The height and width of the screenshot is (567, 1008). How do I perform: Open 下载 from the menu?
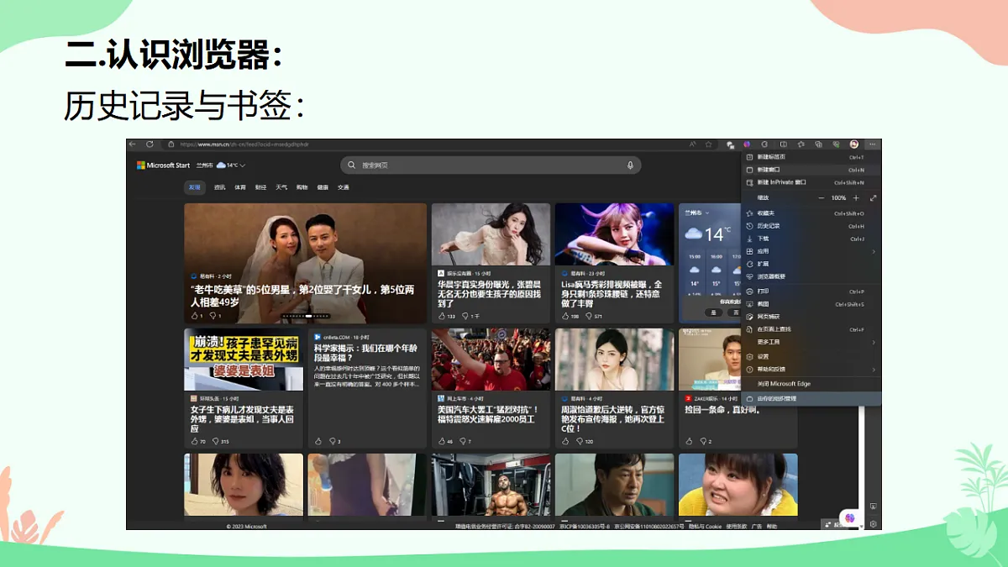(x=811, y=239)
